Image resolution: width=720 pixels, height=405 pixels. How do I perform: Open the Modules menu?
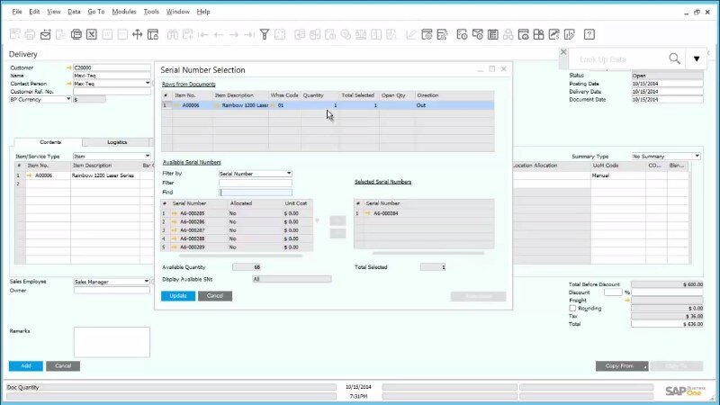(124, 12)
